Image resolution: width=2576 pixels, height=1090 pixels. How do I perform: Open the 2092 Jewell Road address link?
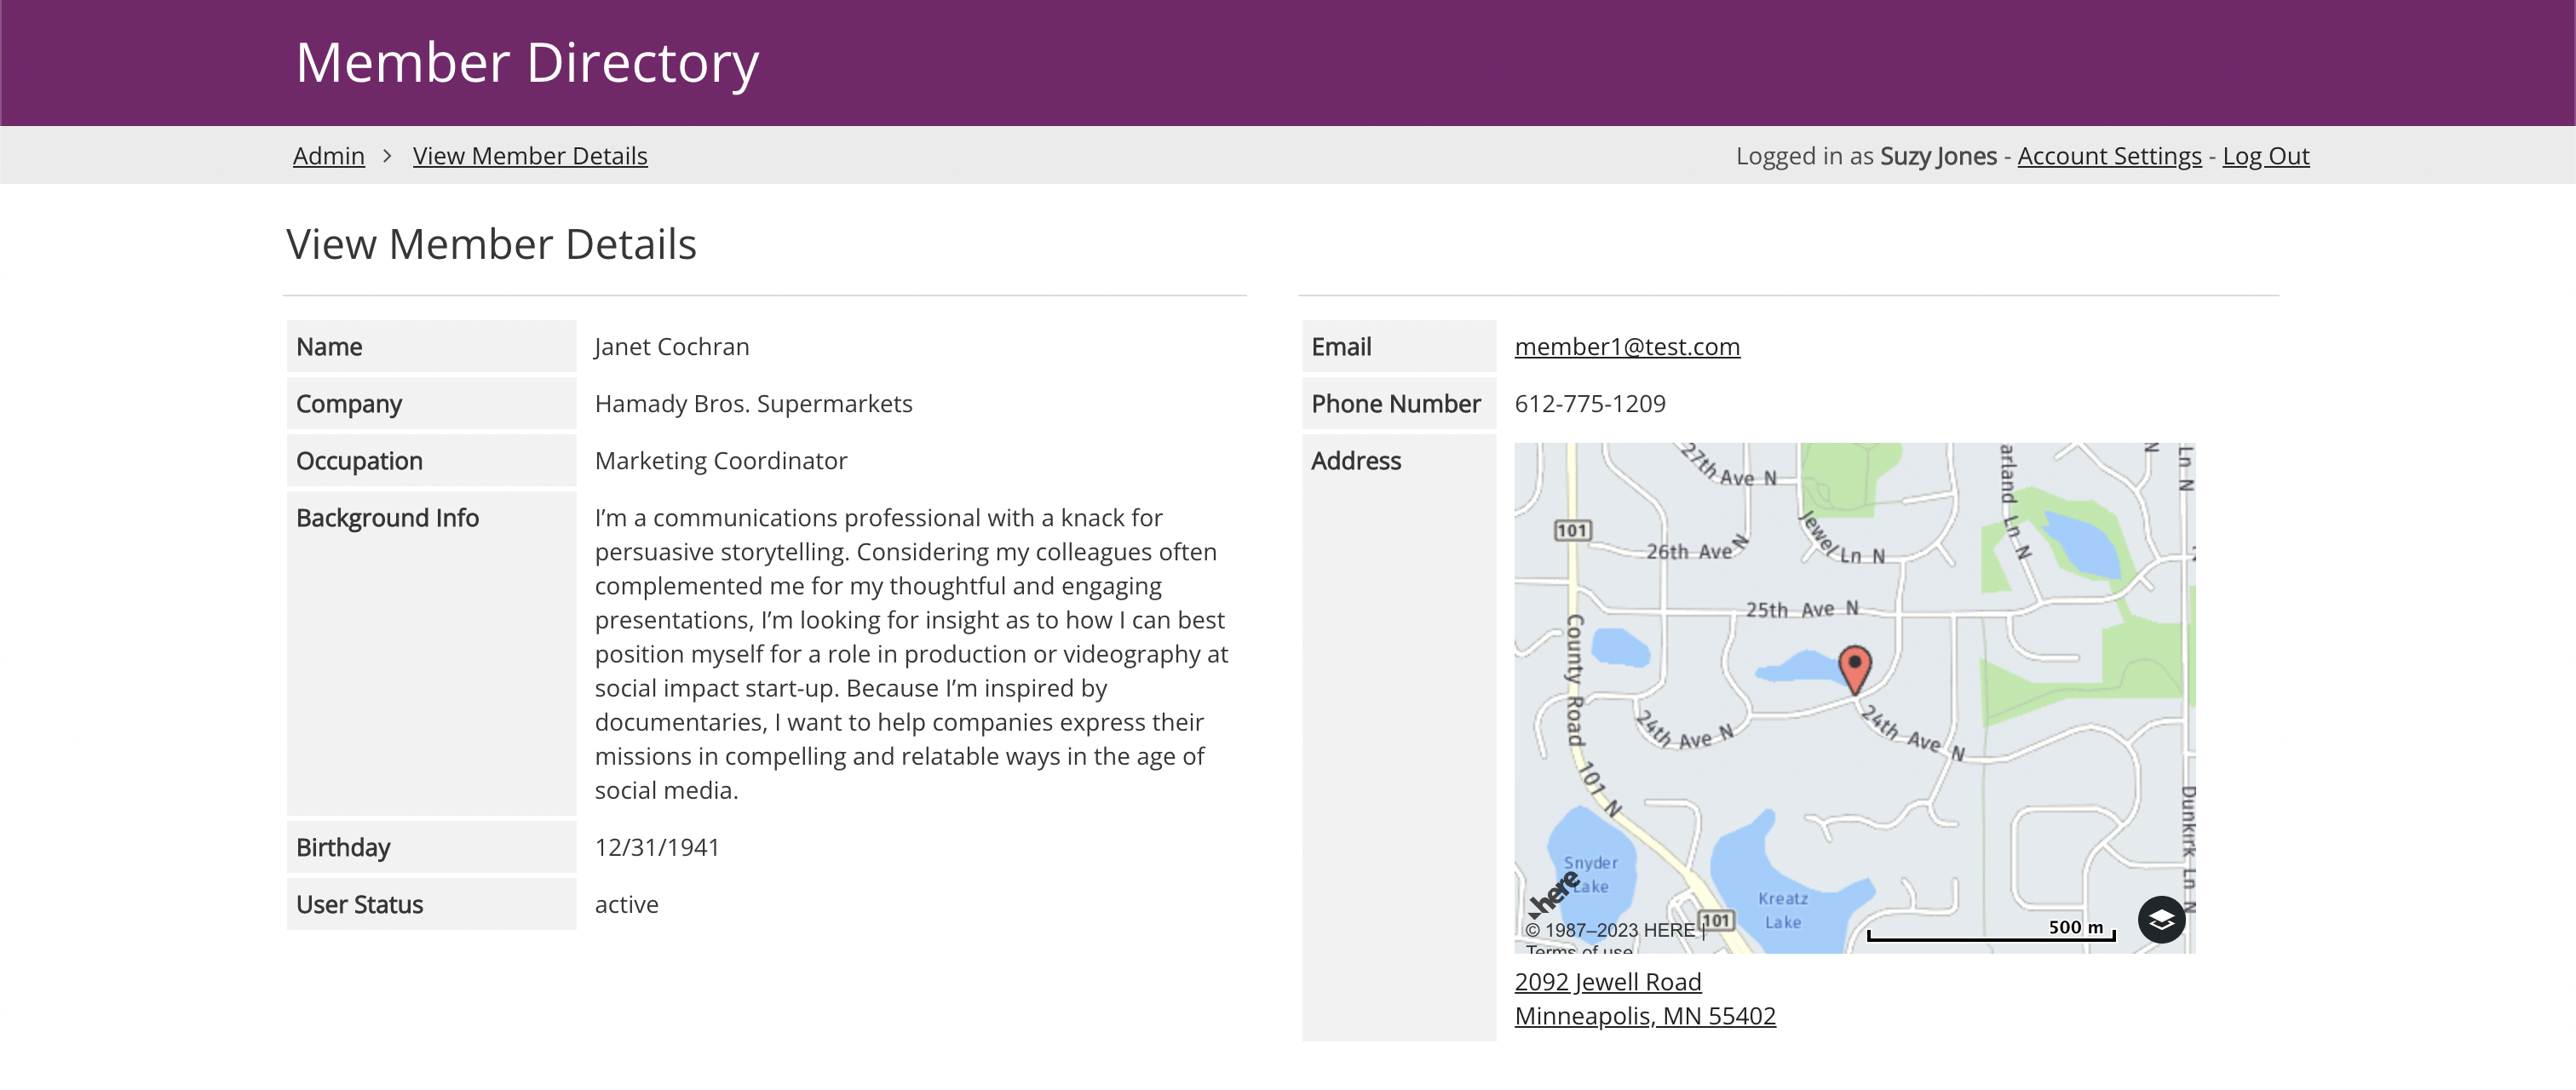coord(1607,981)
